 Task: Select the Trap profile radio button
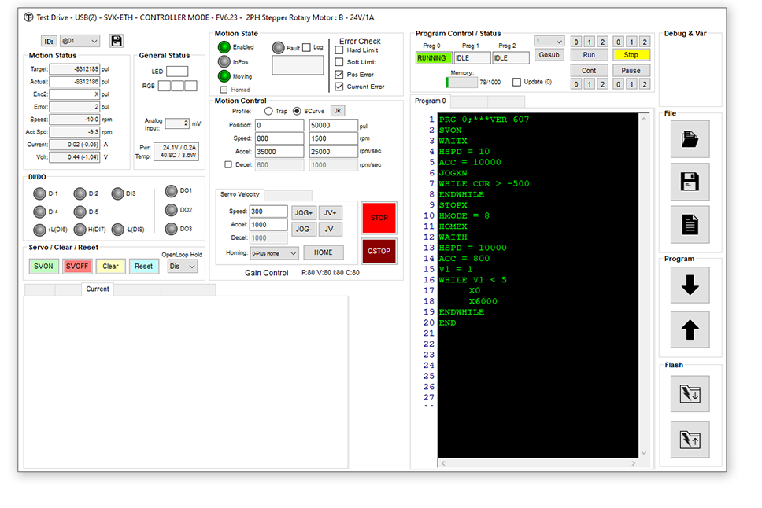point(269,111)
